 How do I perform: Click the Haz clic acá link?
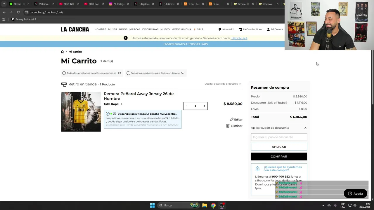point(239,38)
